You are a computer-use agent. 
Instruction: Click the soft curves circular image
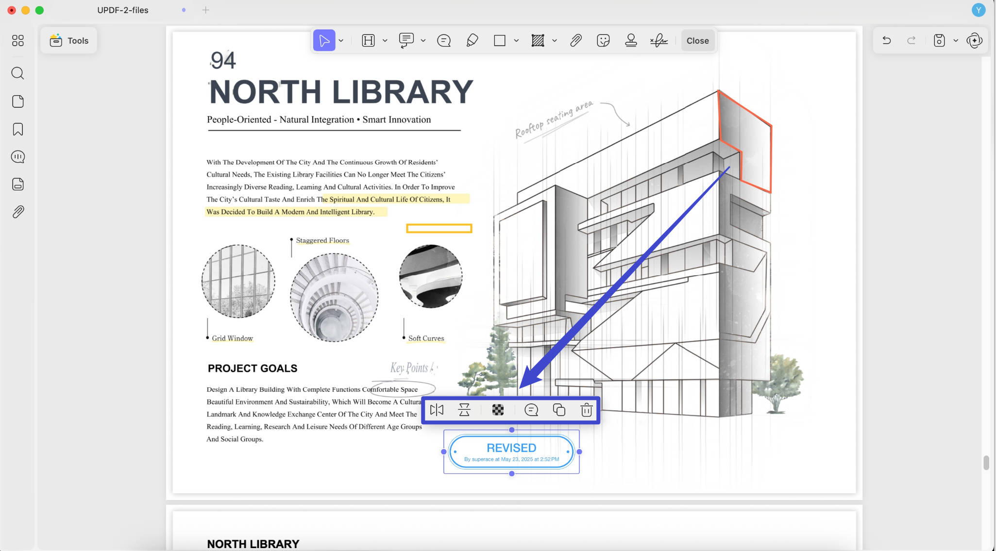point(431,276)
